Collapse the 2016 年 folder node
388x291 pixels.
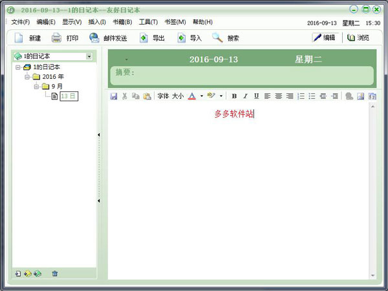(x=27, y=77)
